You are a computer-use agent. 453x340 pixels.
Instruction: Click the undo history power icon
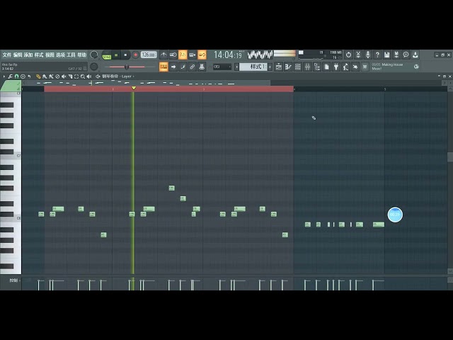[x=348, y=55]
